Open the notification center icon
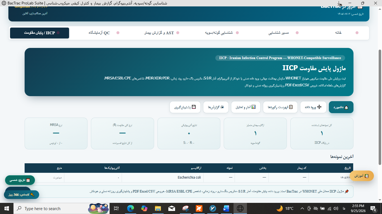 point(373,208)
